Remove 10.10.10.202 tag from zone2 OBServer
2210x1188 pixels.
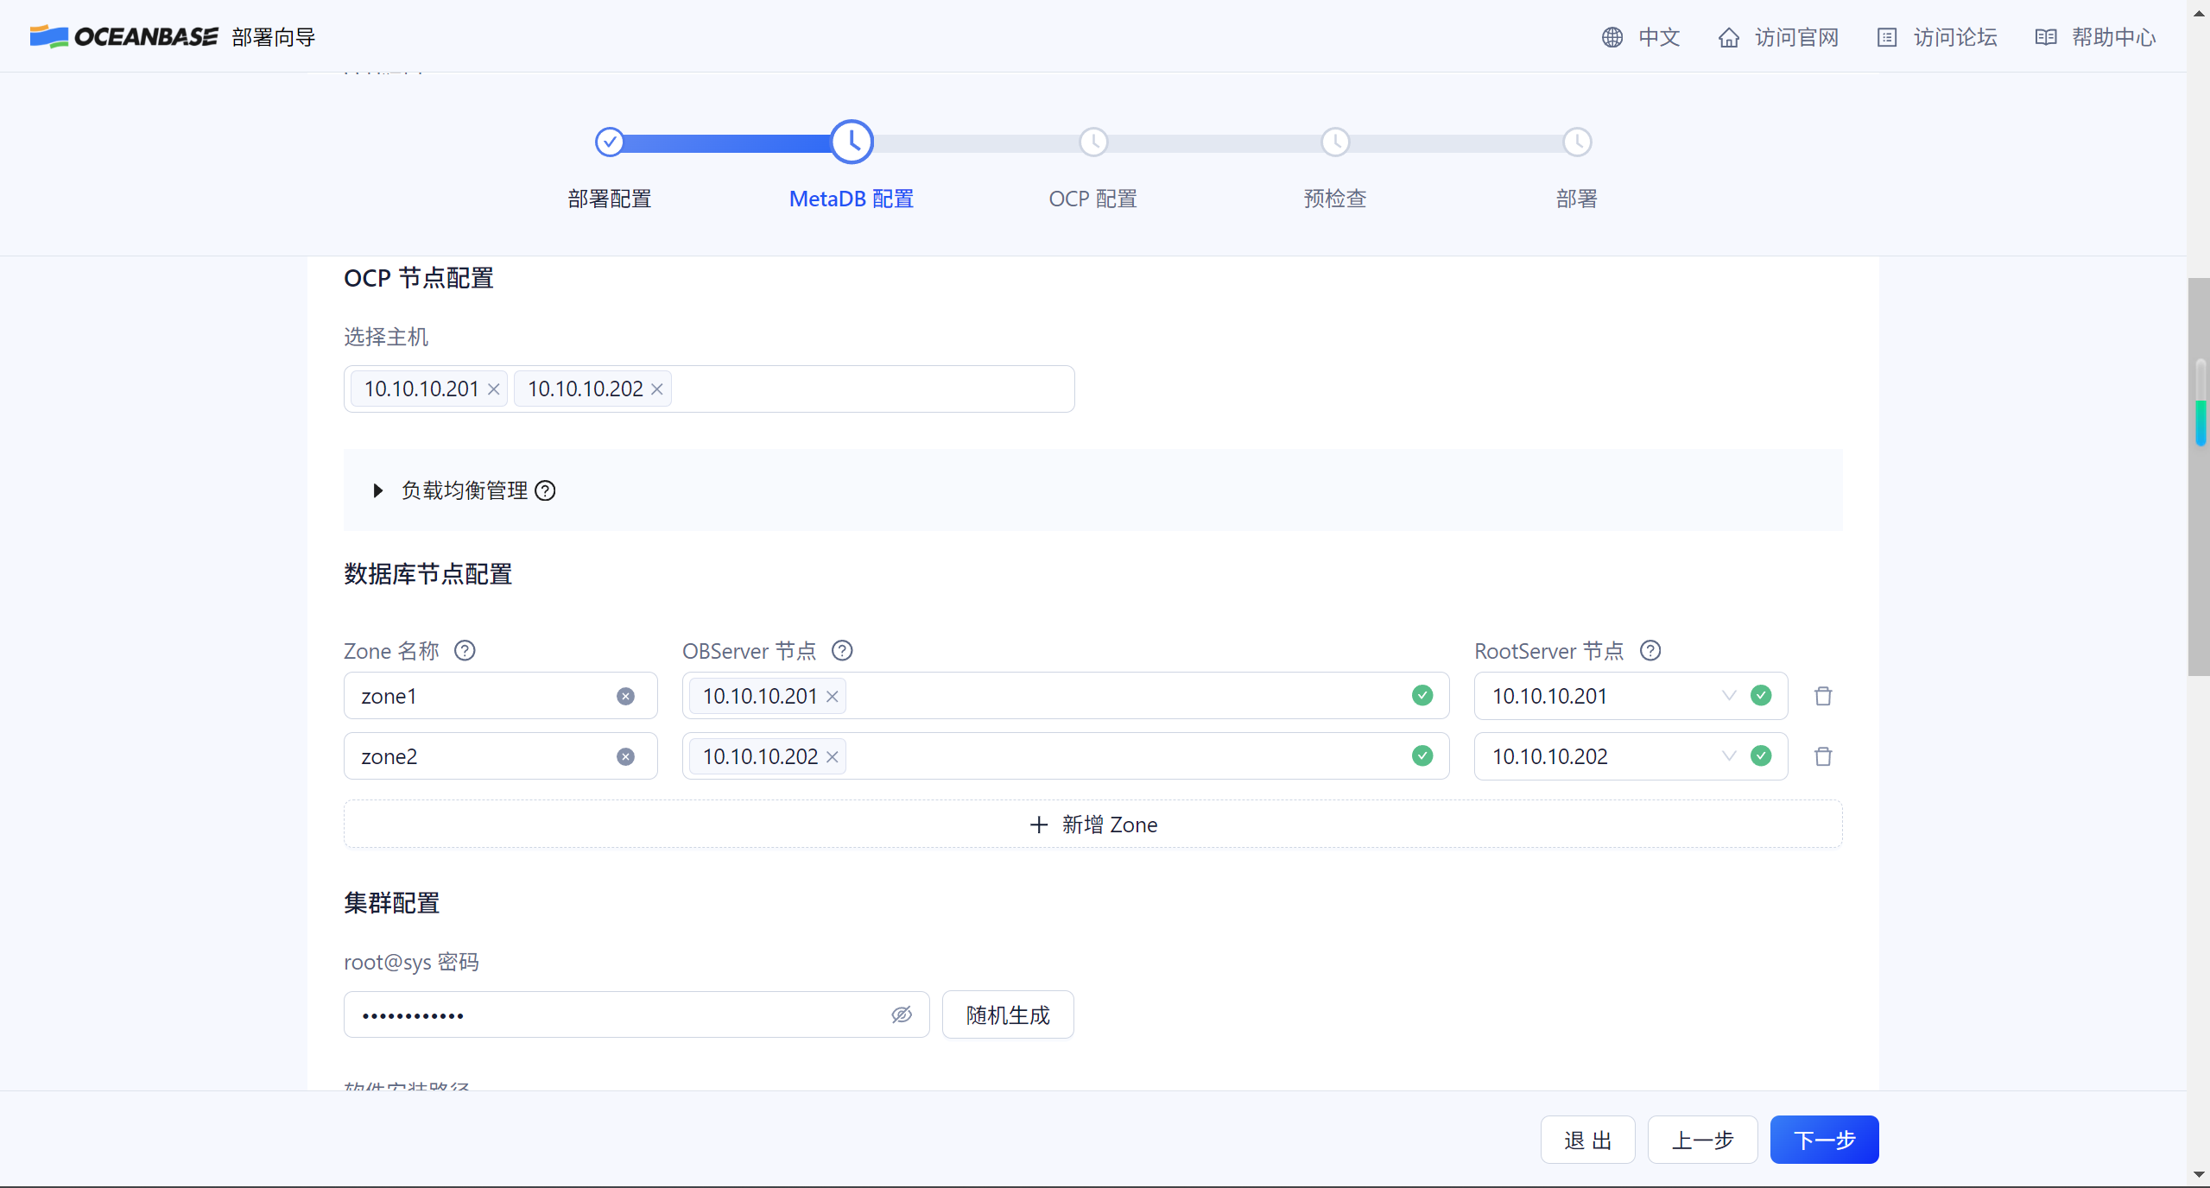click(833, 757)
